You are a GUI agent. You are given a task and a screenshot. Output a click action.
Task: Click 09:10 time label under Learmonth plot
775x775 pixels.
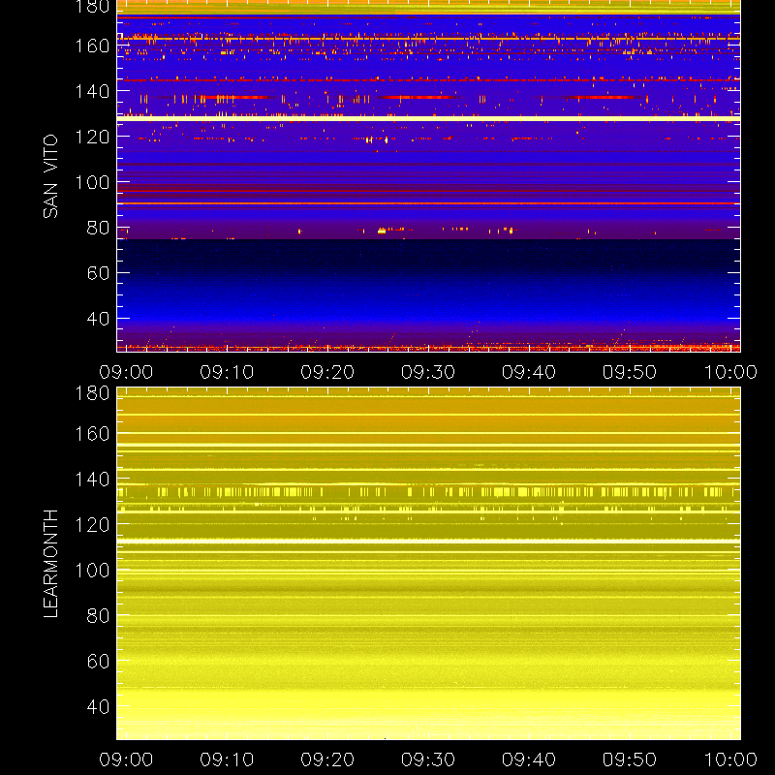[x=227, y=759]
